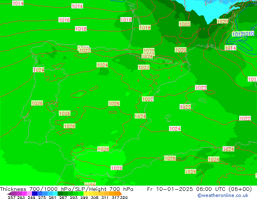The height and width of the screenshot is (199, 257).
Task: Click the dark blue legend color block
Action: (34, 193)
